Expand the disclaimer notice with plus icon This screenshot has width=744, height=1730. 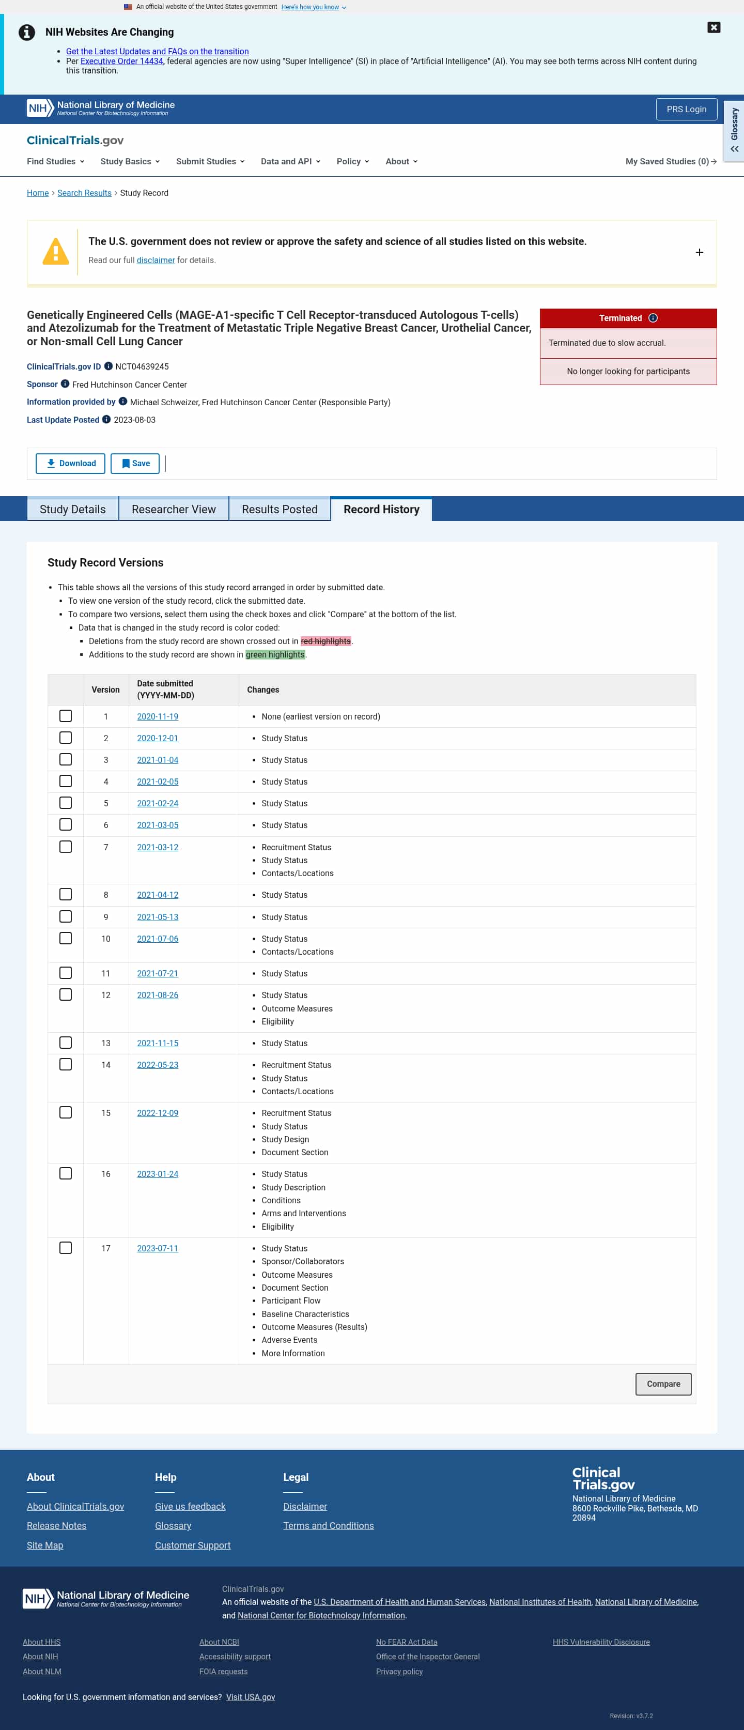pyautogui.click(x=700, y=253)
